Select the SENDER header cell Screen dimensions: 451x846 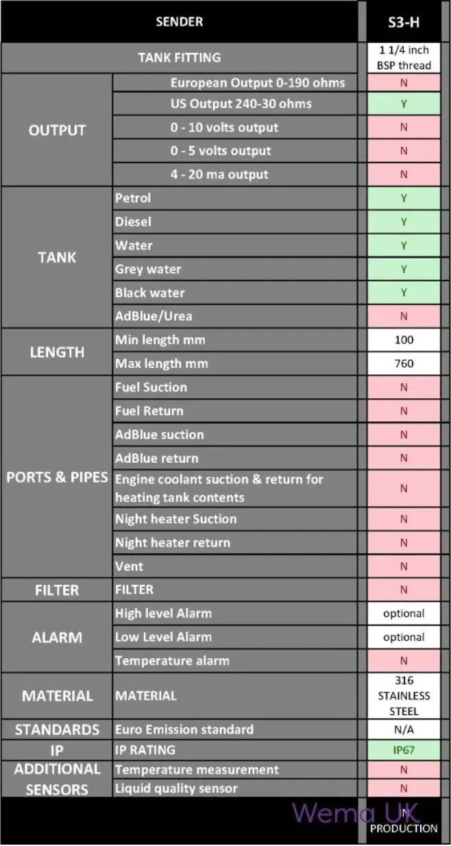pyautogui.click(x=180, y=22)
